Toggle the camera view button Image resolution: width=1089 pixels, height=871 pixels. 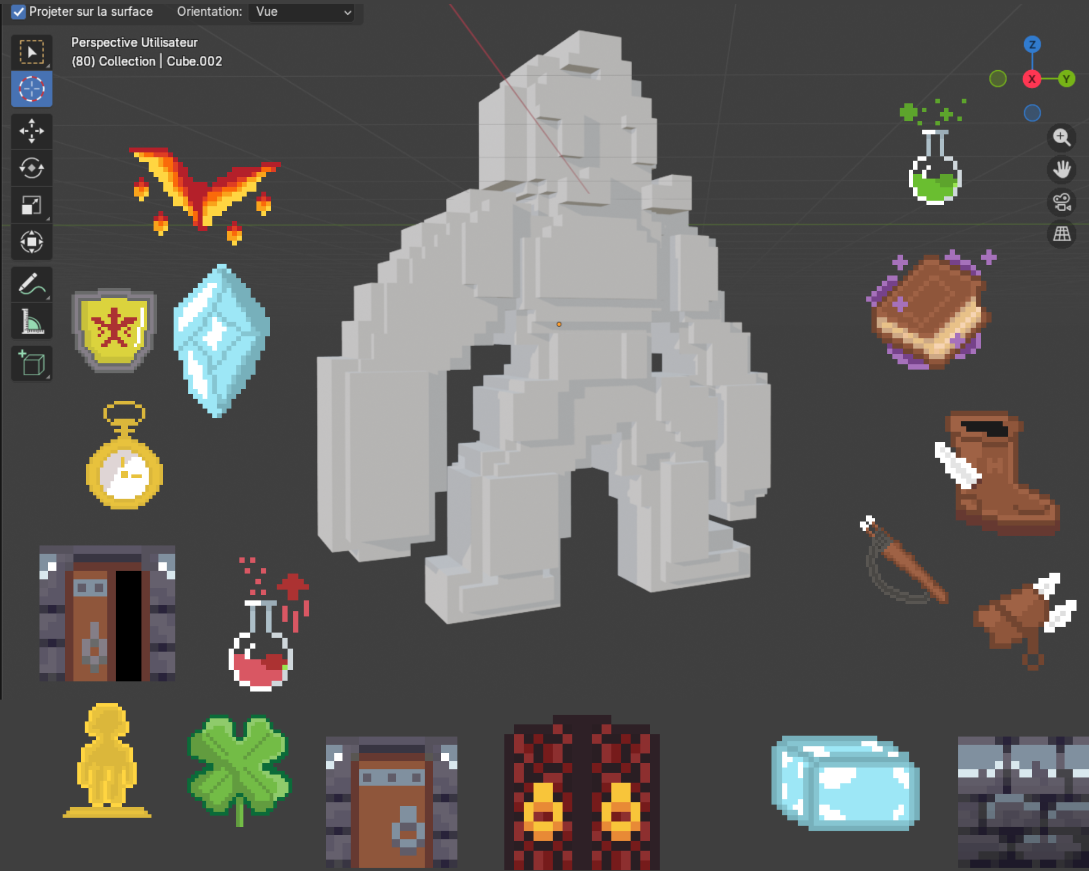coord(1061,202)
